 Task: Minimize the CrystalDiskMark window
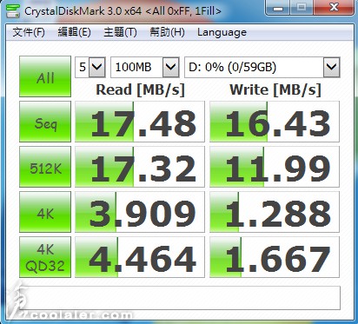pos(277,8)
